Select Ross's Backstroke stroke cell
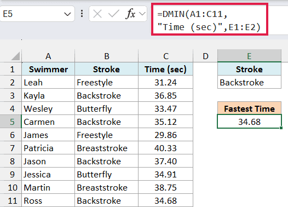The width and height of the screenshot is (288, 207). [107, 200]
